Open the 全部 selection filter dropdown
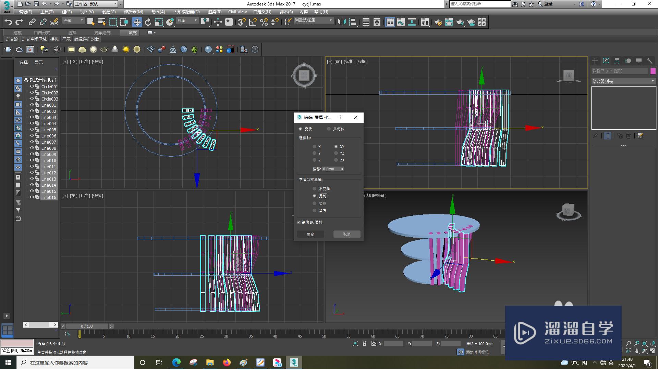Image resolution: width=658 pixels, height=370 pixels. point(74,21)
